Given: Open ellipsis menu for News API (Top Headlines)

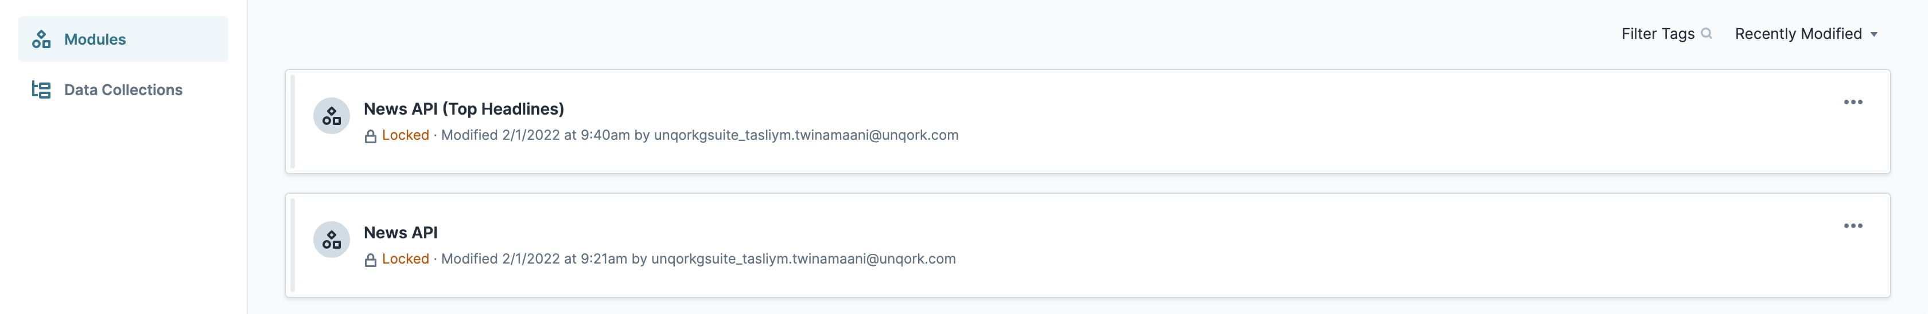Looking at the screenshot, I should tap(1853, 101).
